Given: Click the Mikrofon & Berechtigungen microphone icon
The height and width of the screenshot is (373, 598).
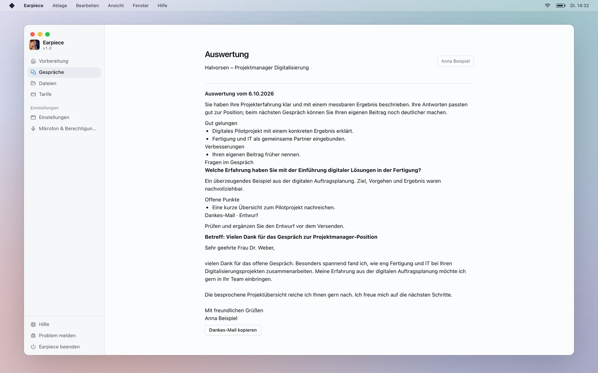Looking at the screenshot, I should 33,128.
